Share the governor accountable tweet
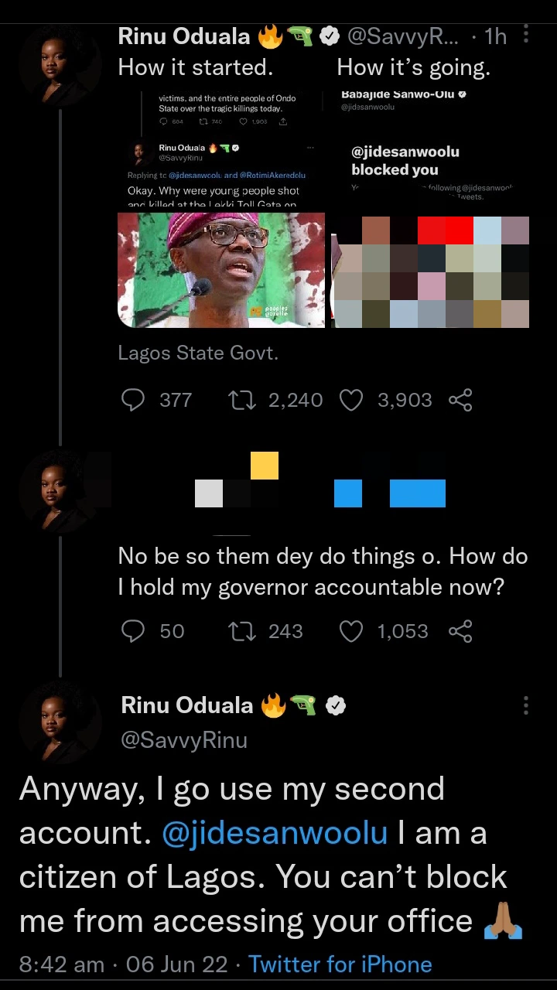 click(460, 632)
